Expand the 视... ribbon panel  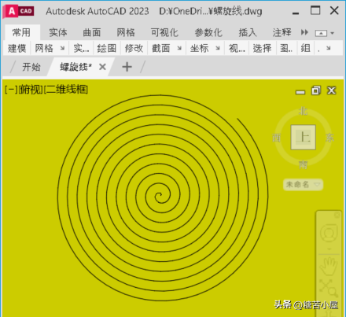(x=237, y=48)
